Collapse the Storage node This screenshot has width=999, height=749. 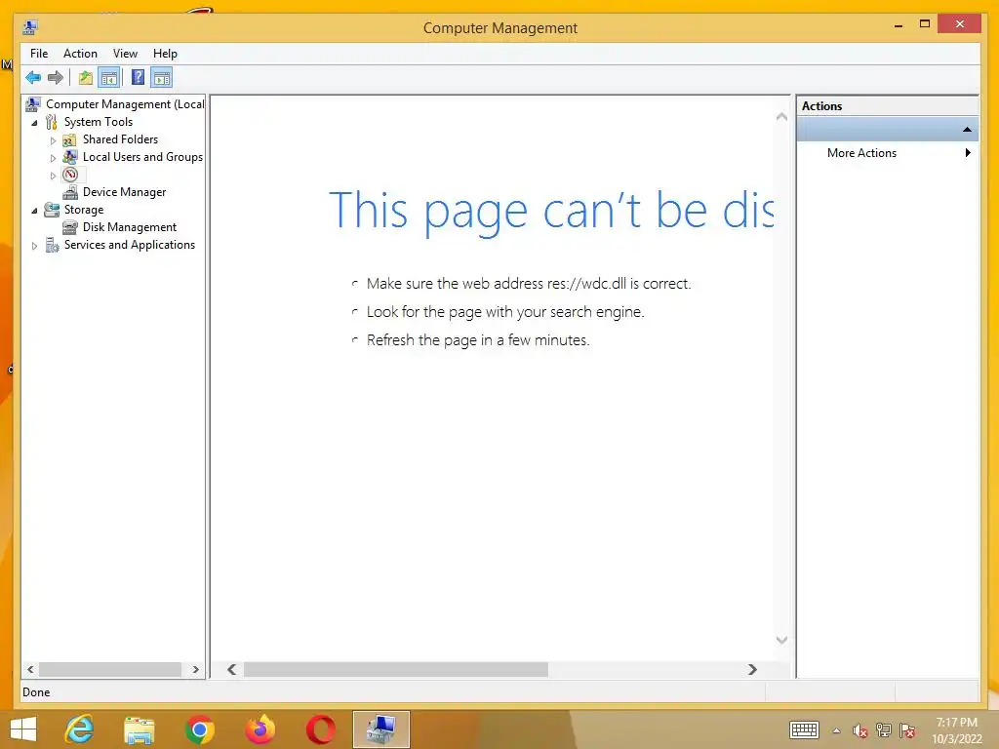coord(34,211)
